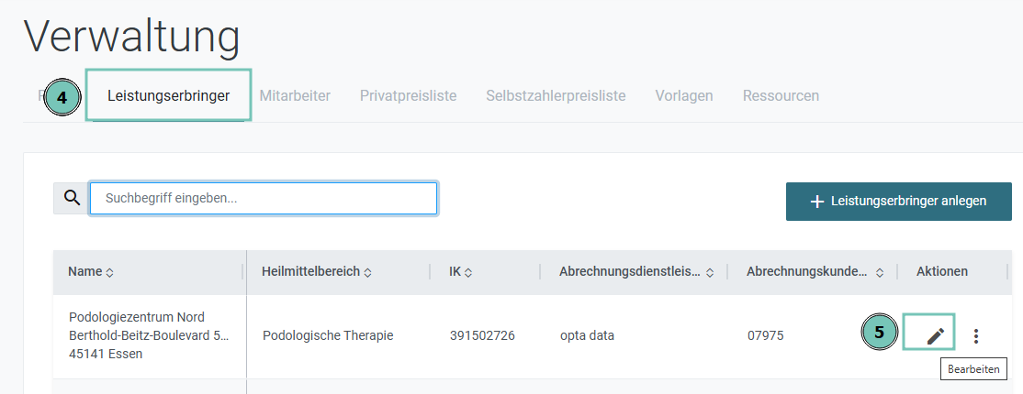This screenshot has width=1023, height=394.
Task: Click Leistungserbringer anlegen button
Action: click(x=898, y=202)
